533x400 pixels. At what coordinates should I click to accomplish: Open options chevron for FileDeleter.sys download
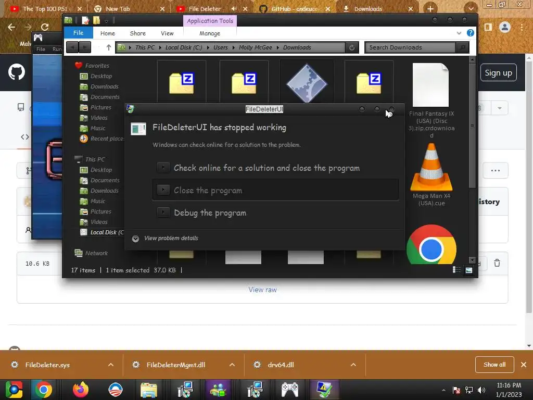pyautogui.click(x=111, y=365)
